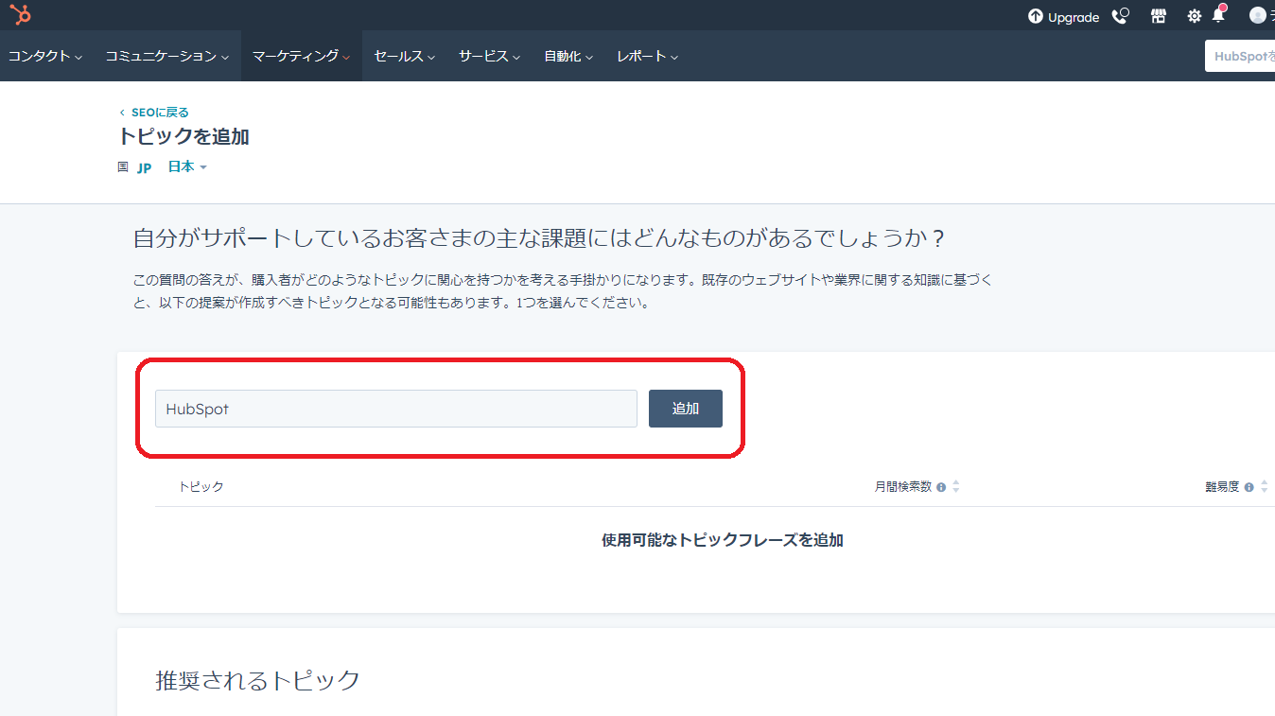
Task: Sort by 難易度 arrows
Action: click(x=1265, y=486)
